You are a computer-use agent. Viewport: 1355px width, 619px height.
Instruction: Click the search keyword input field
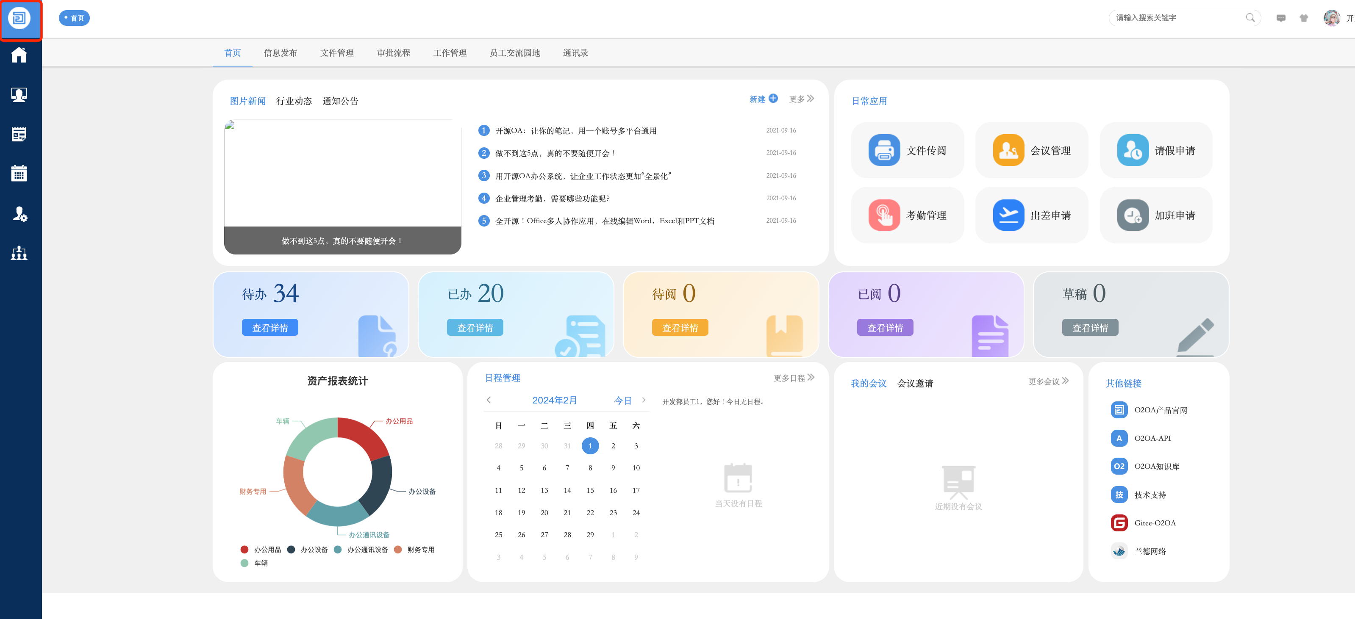(1178, 18)
